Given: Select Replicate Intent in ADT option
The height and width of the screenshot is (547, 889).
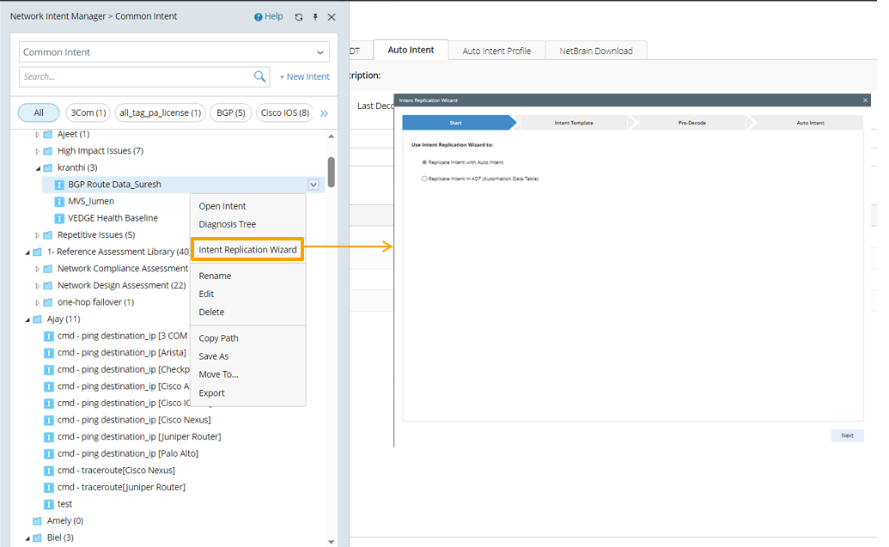Looking at the screenshot, I should [x=424, y=179].
